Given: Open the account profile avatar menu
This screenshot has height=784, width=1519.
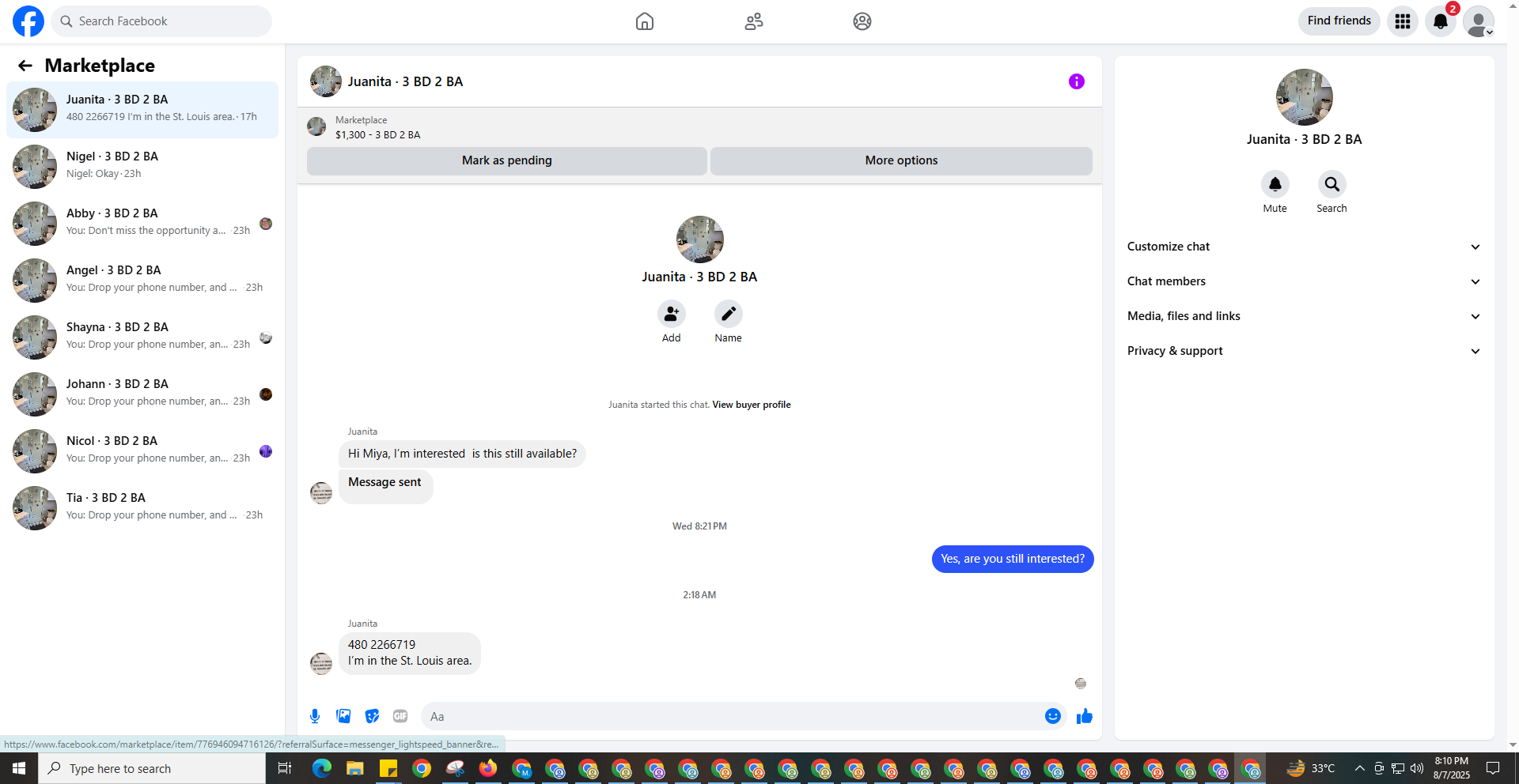Looking at the screenshot, I should click(x=1479, y=21).
